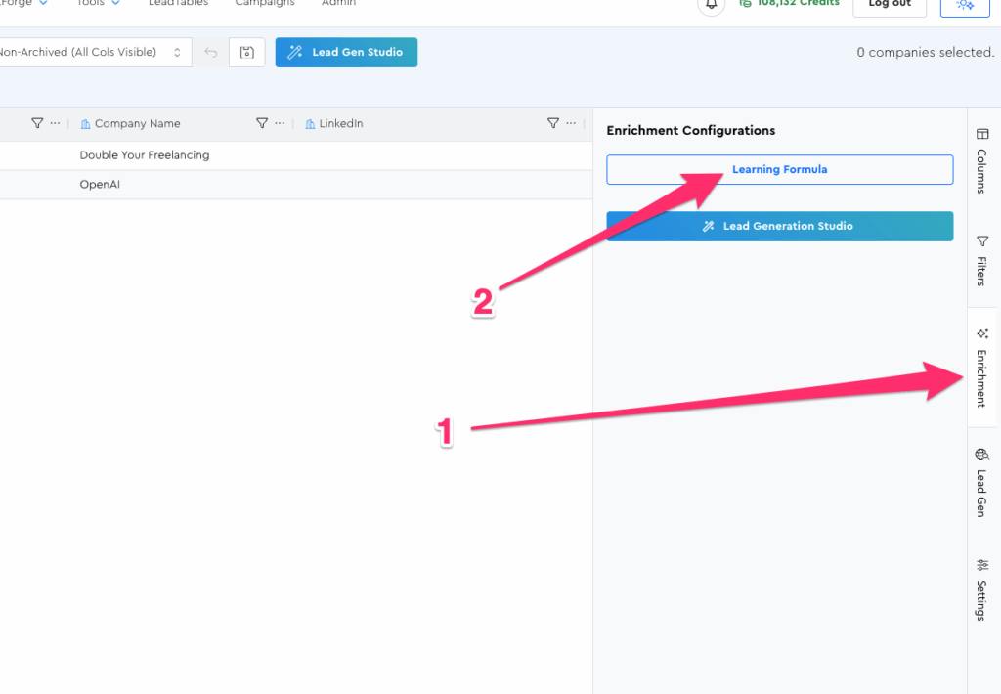The height and width of the screenshot is (694, 1001).
Task: Click the Lead Generation Studio button
Action: [x=779, y=226]
